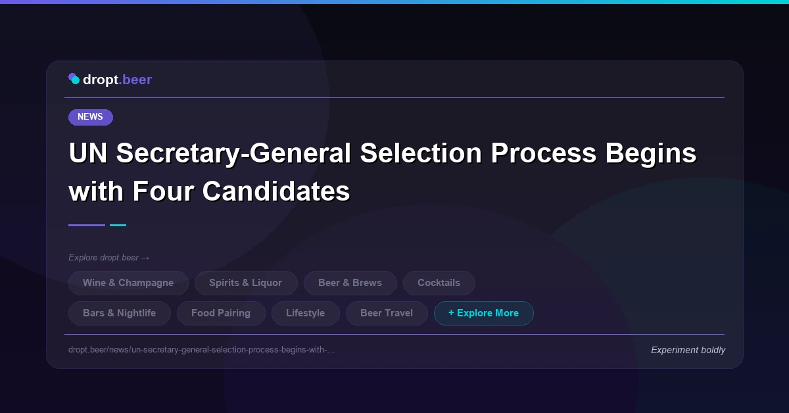789x413 pixels.
Task: Click the teal accent dash under headline
Action: (118, 225)
